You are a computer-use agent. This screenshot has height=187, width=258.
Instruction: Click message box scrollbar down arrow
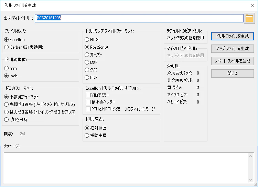[250, 179]
